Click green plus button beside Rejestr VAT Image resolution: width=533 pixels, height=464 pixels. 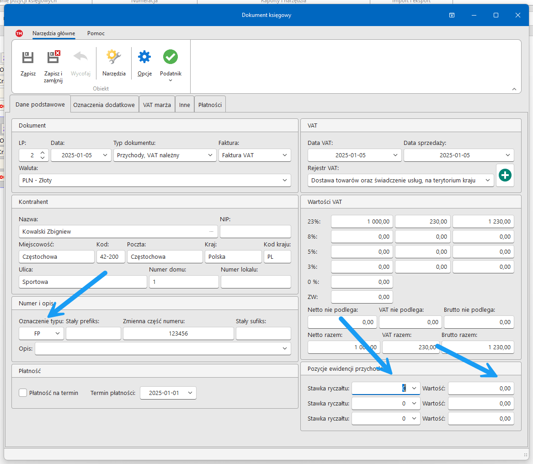(x=505, y=176)
